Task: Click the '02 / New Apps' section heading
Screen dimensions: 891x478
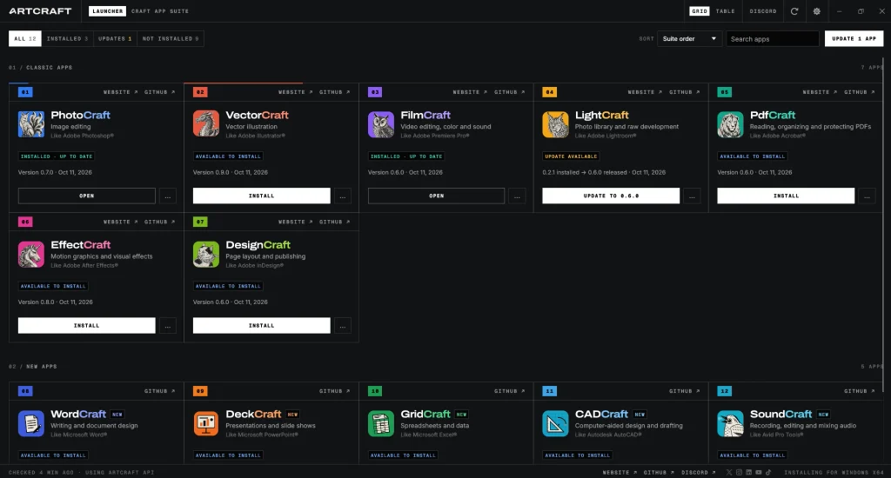Action: (33, 367)
